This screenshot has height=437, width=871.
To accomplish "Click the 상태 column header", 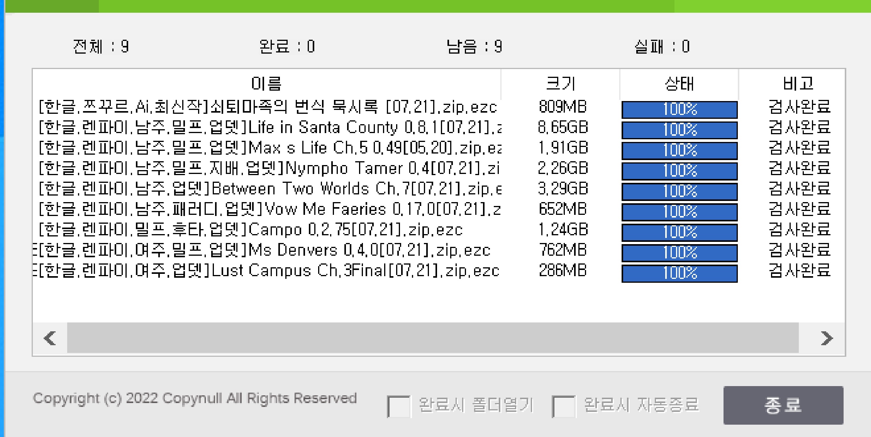I will click(679, 84).
